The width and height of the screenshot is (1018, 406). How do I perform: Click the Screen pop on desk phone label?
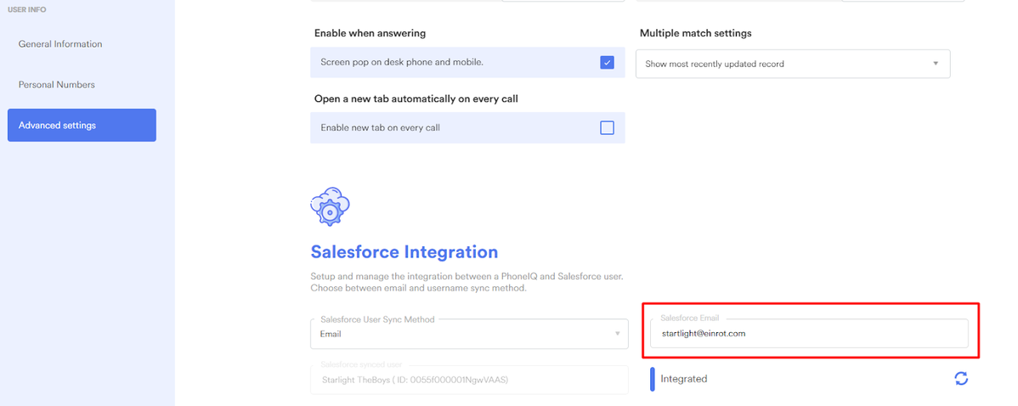point(401,62)
